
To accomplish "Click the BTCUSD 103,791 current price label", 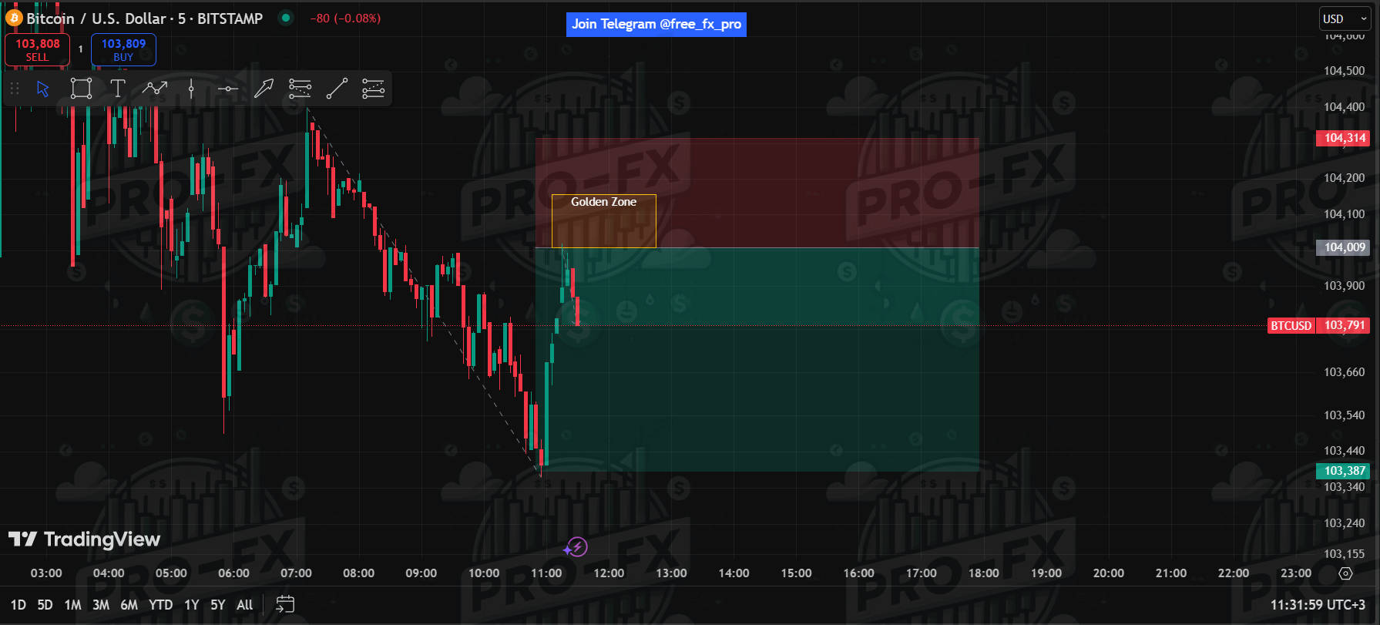I will 1318,325.
